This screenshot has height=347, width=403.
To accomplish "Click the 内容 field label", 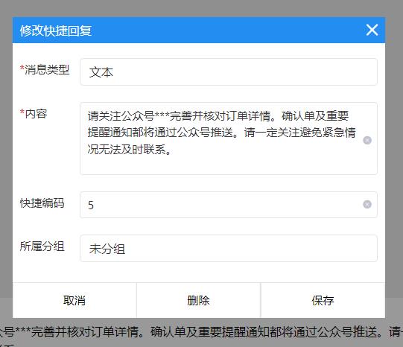I will point(34,113).
